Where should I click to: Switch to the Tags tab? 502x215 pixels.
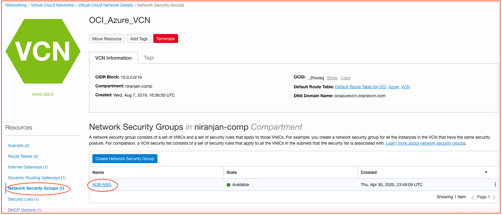point(149,58)
